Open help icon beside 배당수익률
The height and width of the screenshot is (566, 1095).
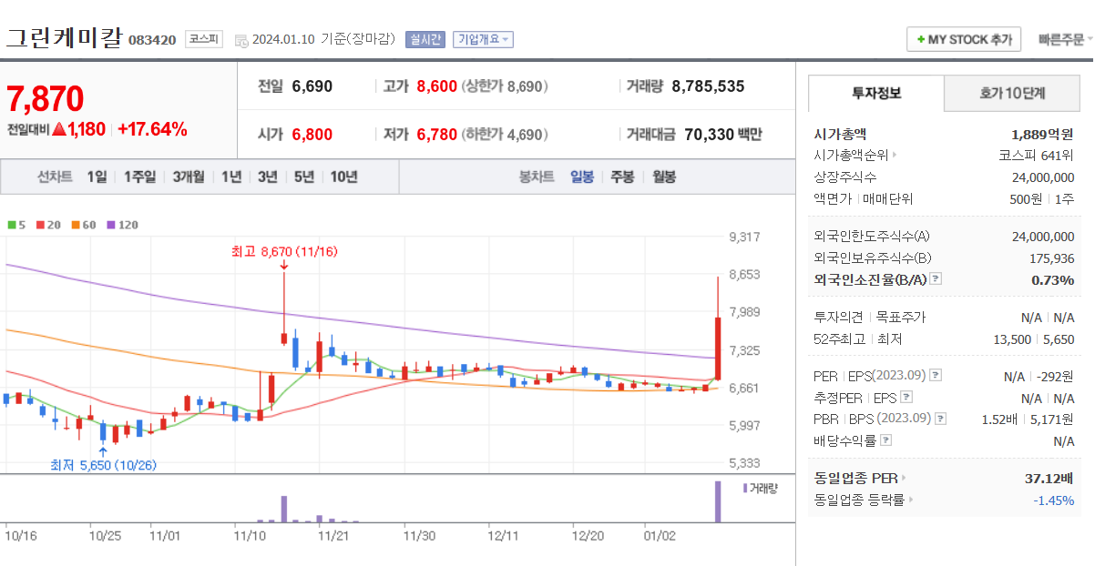point(886,440)
